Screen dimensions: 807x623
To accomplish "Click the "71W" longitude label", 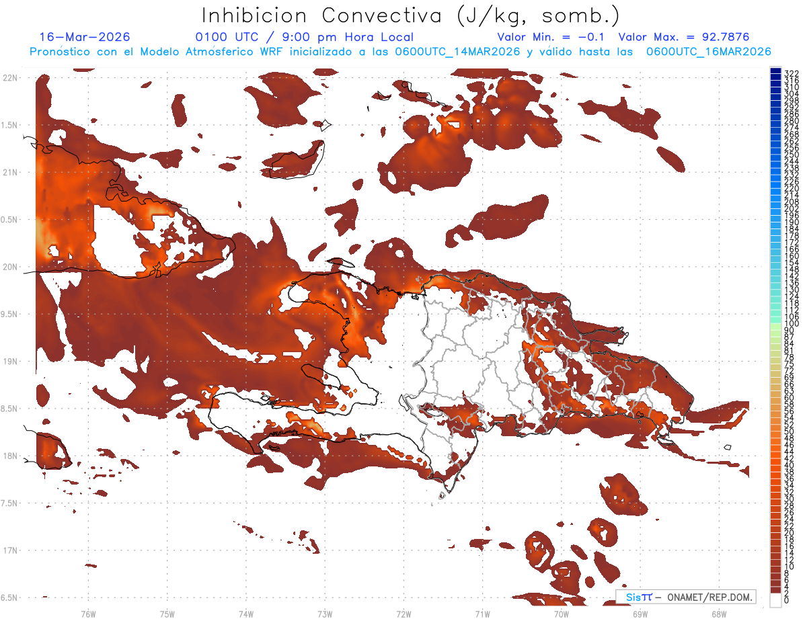I will pos(482,614).
